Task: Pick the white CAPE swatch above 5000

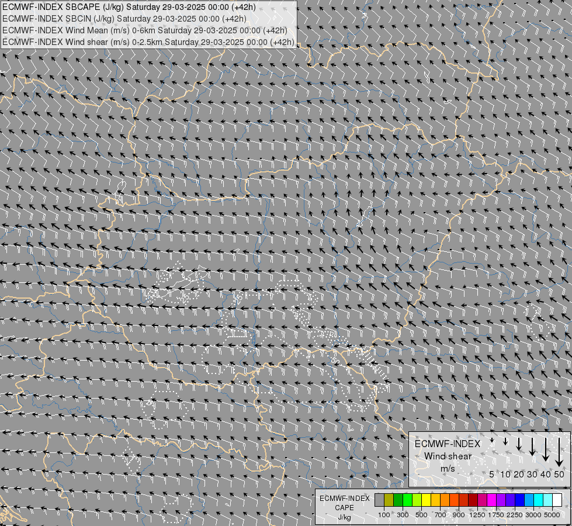Action: coord(557,500)
